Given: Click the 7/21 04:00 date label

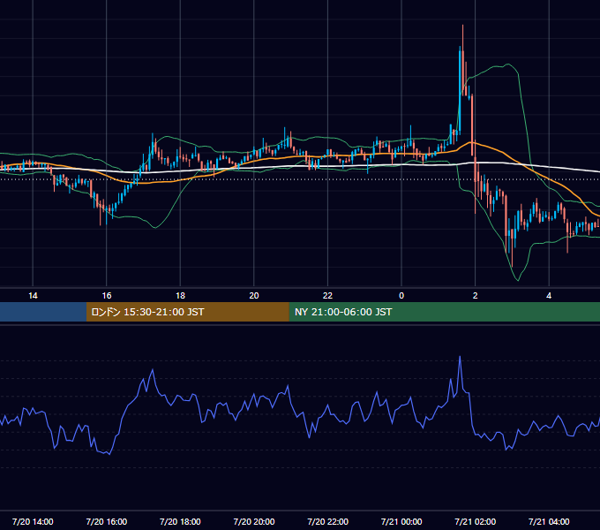Looking at the screenshot, I should pos(549,521).
